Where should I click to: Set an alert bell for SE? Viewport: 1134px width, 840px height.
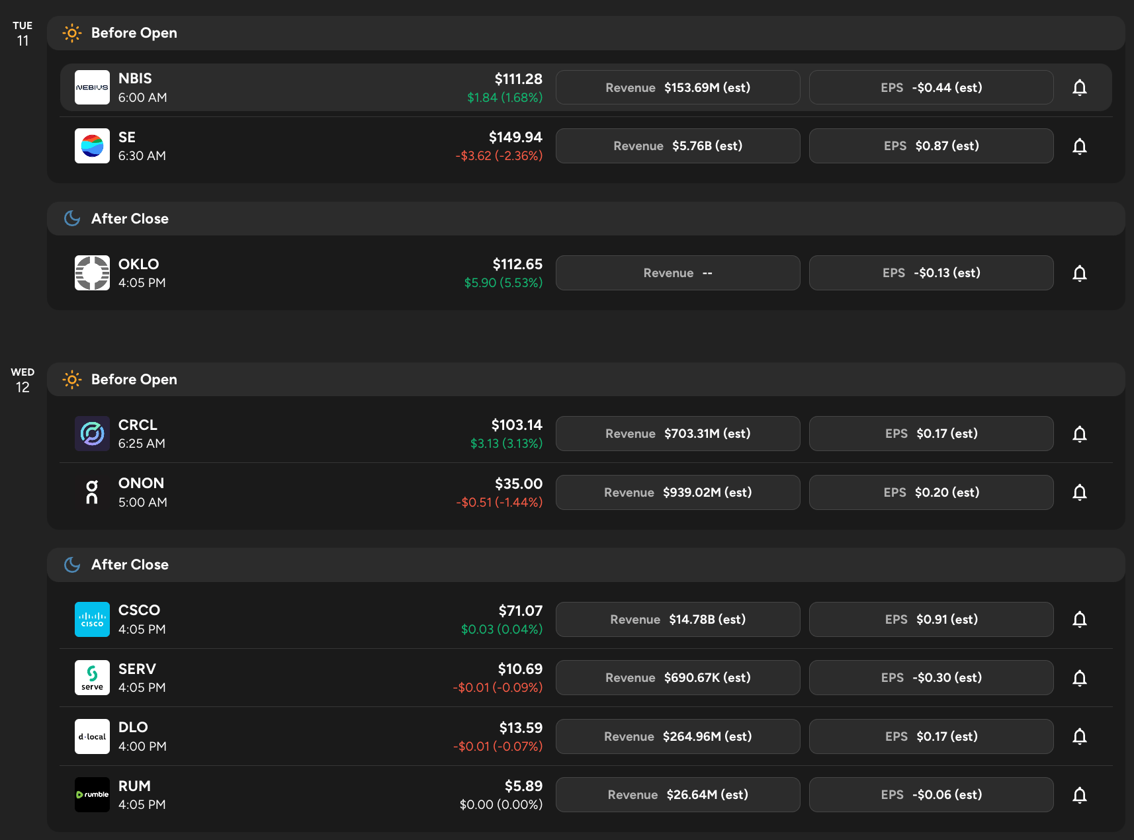1079,146
